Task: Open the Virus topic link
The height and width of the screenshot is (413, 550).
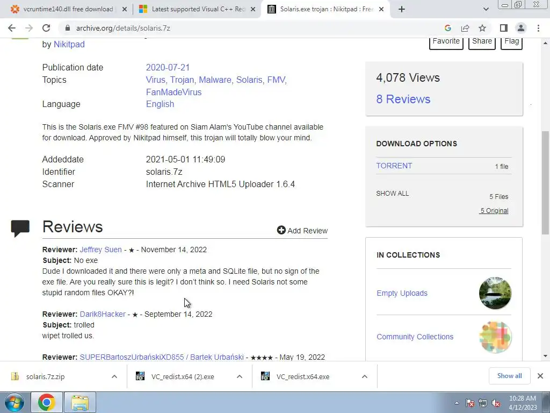Action: pyautogui.click(x=156, y=80)
